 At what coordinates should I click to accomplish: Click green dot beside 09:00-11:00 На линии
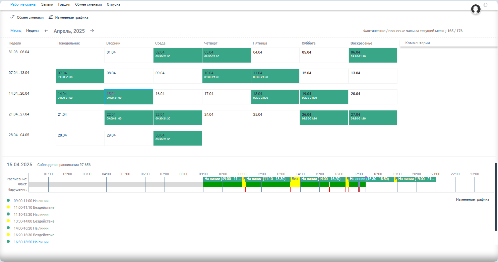(8, 200)
